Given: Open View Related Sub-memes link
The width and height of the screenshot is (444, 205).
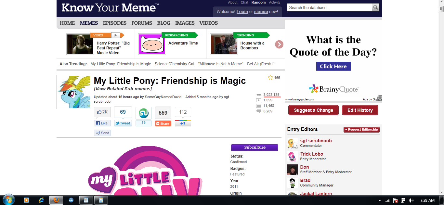Looking at the screenshot, I should (x=123, y=89).
